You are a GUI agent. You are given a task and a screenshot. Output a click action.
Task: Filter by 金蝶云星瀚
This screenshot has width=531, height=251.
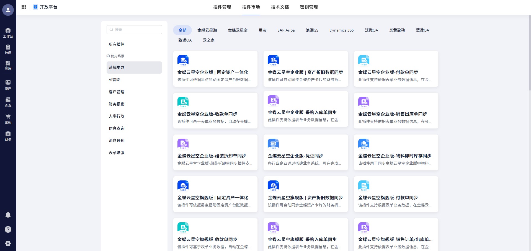(x=207, y=30)
